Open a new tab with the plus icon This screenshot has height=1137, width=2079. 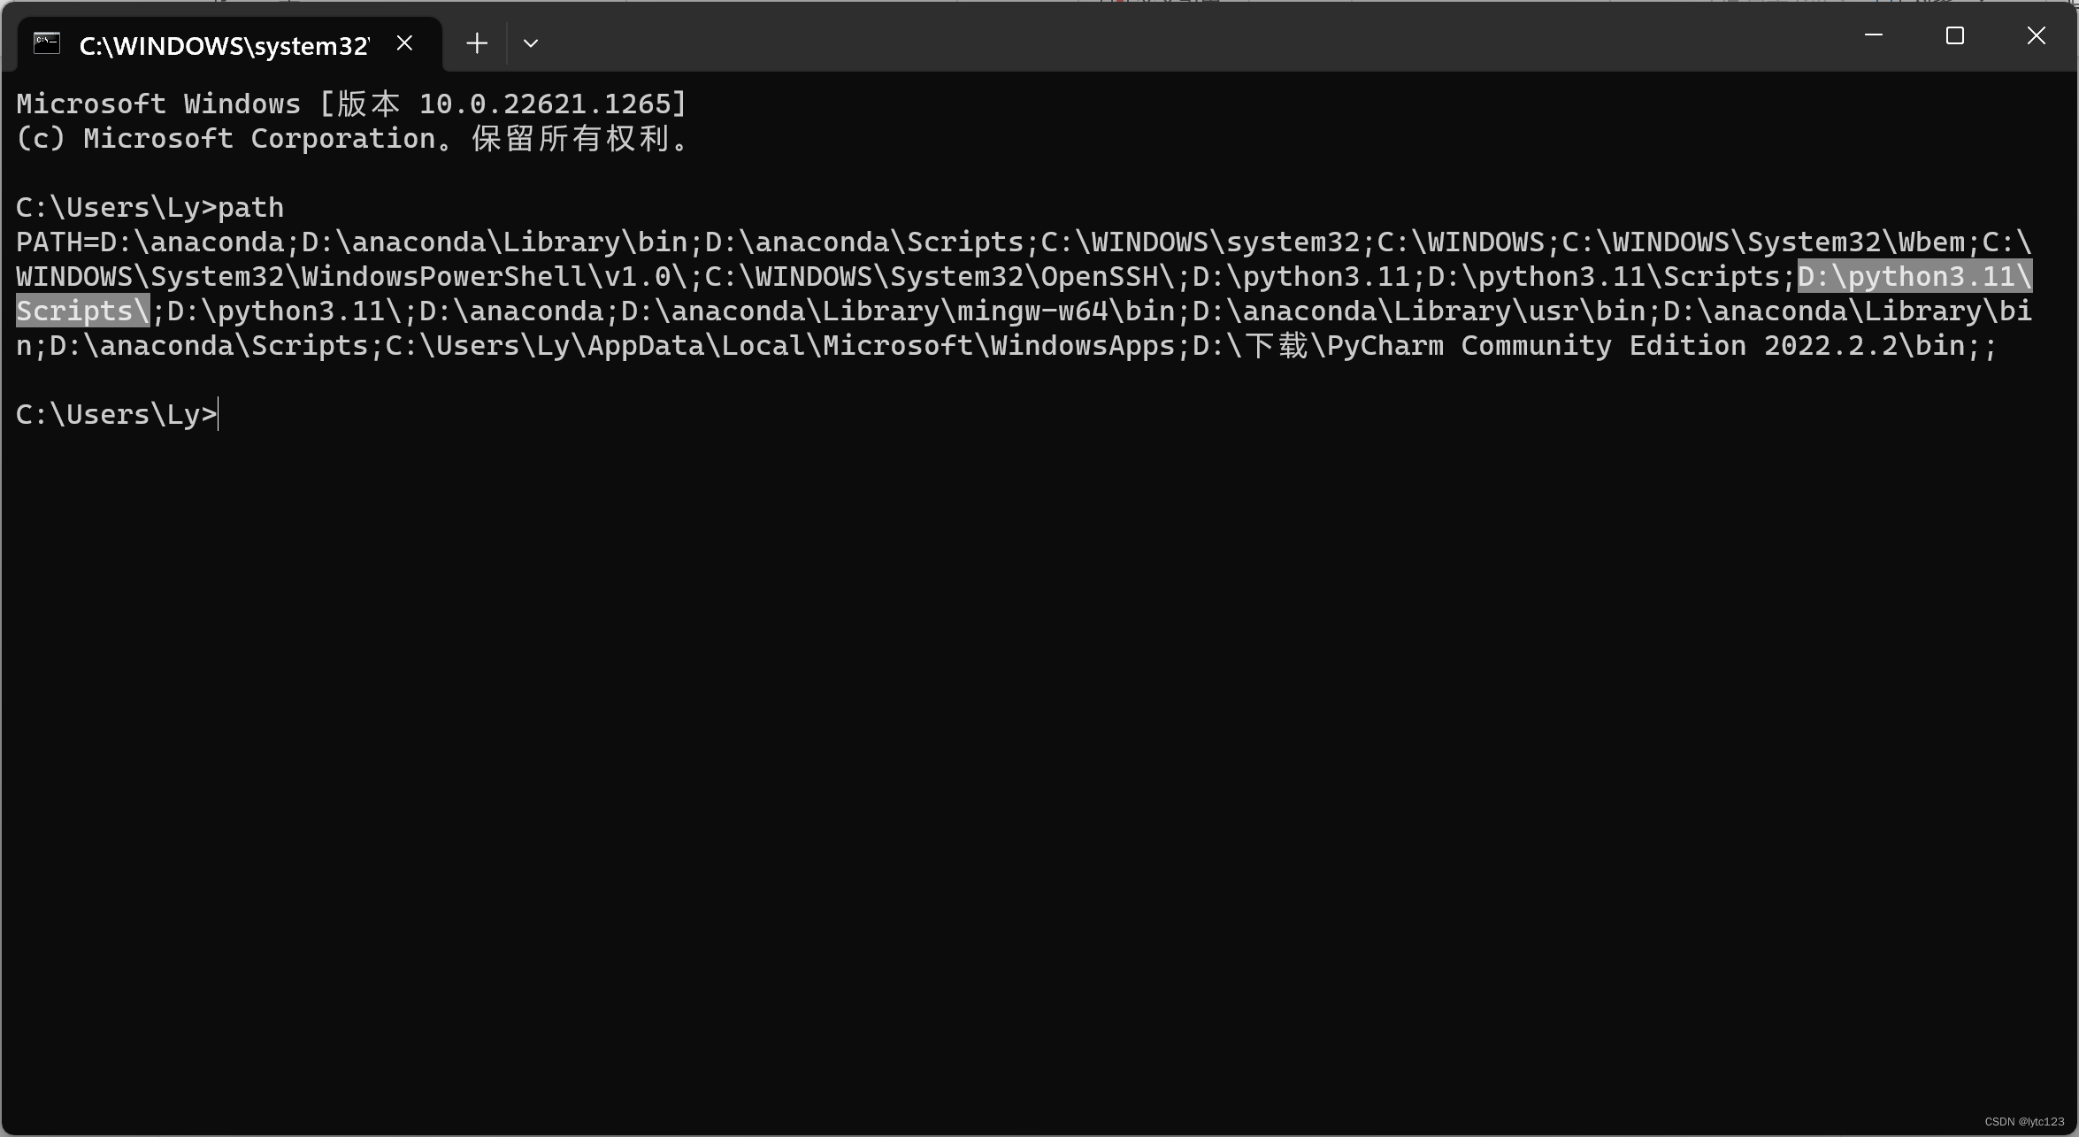pyautogui.click(x=476, y=42)
